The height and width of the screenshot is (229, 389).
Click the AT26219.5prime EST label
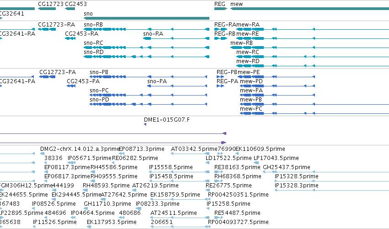pyautogui.click(x=155, y=186)
